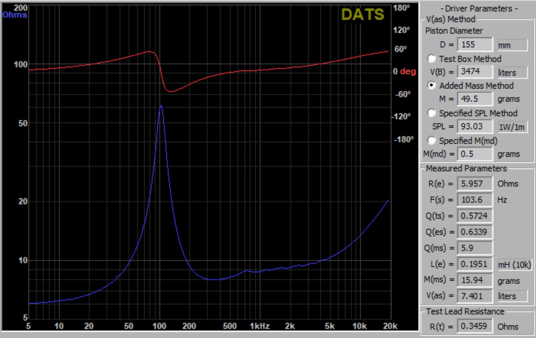Click the Piston Diameter label
The image size is (536, 338).
(454, 31)
